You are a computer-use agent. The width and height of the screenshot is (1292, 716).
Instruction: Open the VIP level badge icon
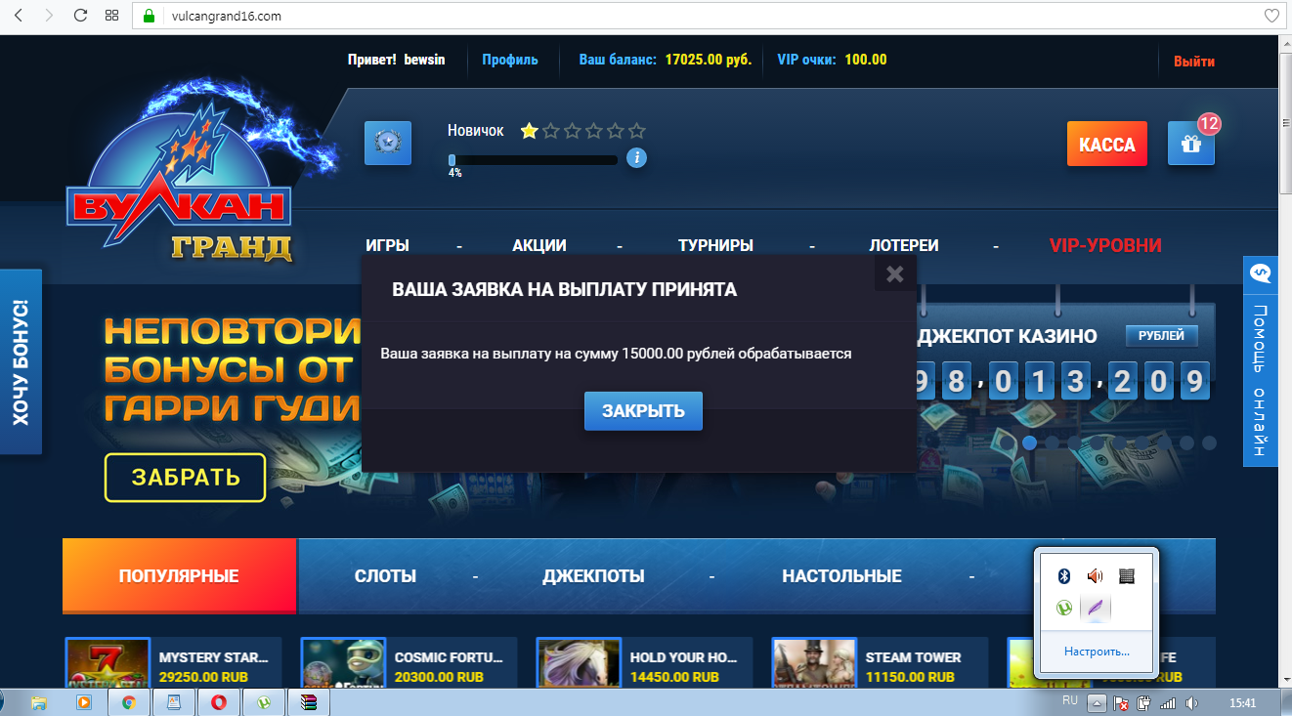click(388, 144)
